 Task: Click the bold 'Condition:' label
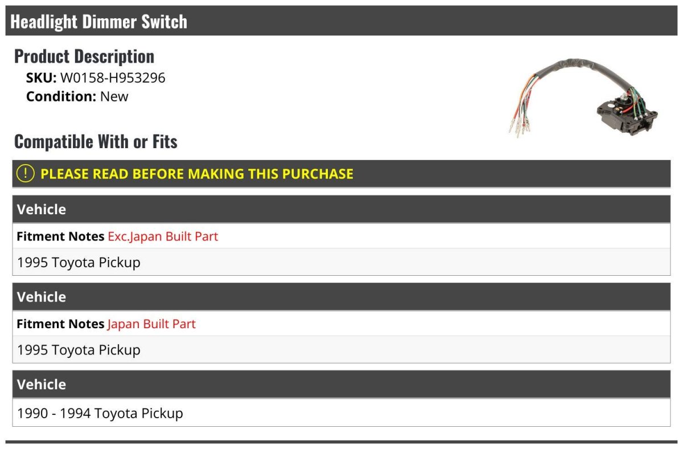click(x=61, y=96)
